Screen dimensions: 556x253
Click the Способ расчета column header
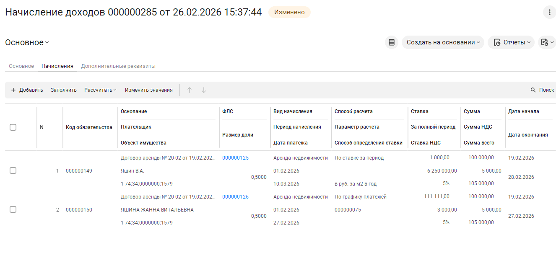coord(353,111)
